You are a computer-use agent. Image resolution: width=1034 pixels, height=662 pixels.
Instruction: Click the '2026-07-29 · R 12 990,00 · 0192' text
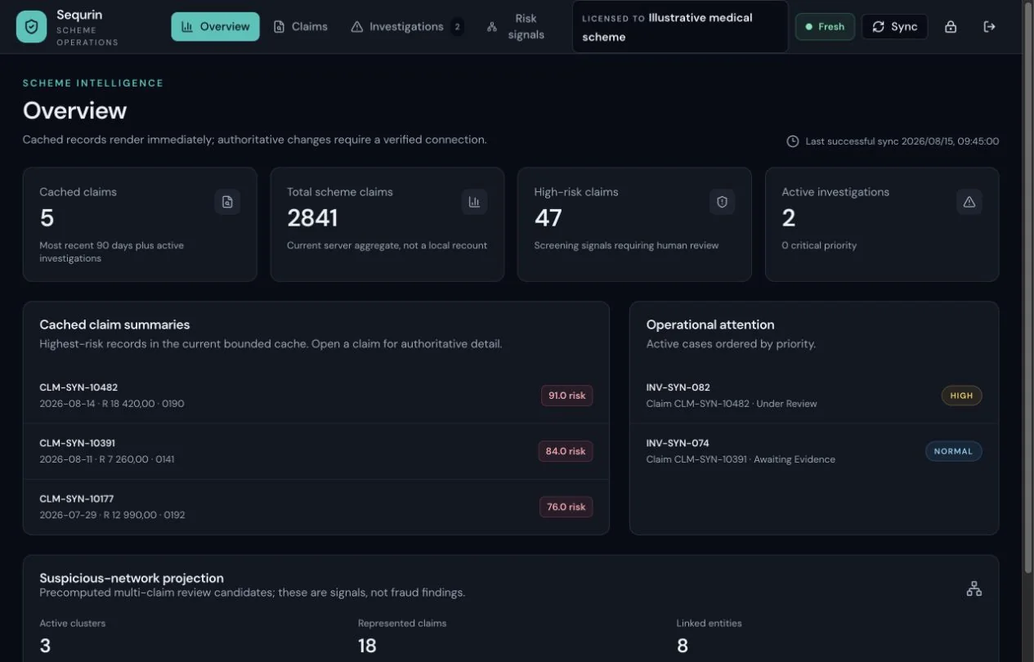[x=112, y=515]
